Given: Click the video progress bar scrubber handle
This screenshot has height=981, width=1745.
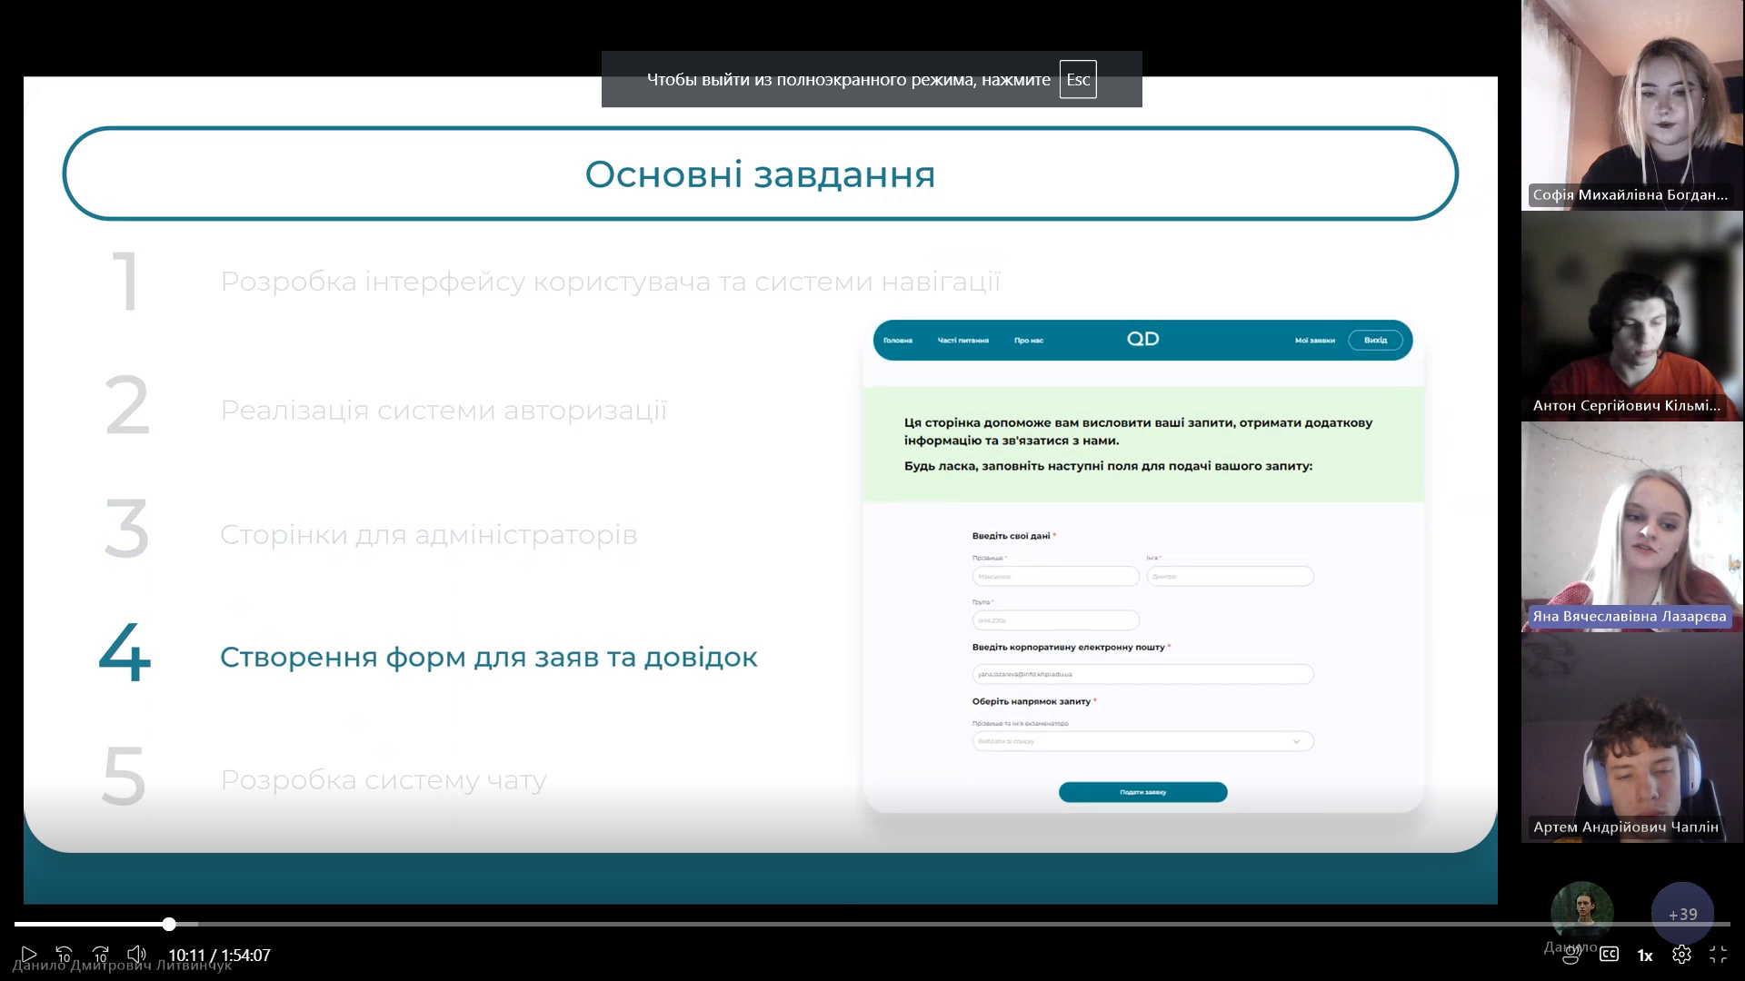Looking at the screenshot, I should (169, 924).
